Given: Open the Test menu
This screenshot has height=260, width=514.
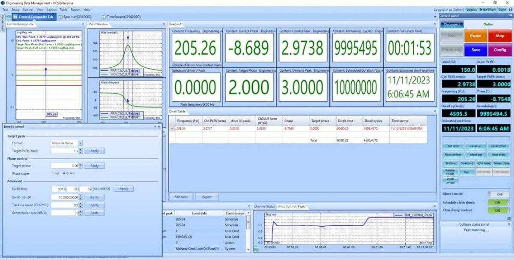Looking at the screenshot, I should click(x=5, y=9).
